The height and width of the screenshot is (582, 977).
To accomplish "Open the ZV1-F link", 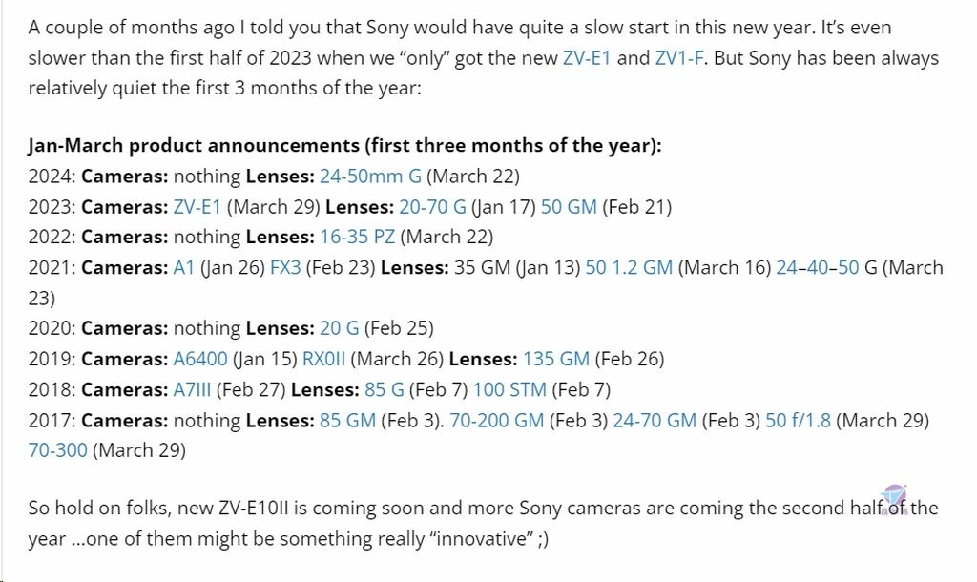I will pos(679,58).
